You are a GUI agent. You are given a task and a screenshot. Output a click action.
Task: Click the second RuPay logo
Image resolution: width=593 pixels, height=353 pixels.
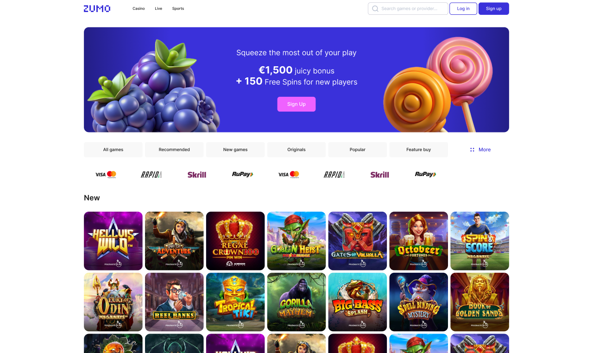click(425, 175)
